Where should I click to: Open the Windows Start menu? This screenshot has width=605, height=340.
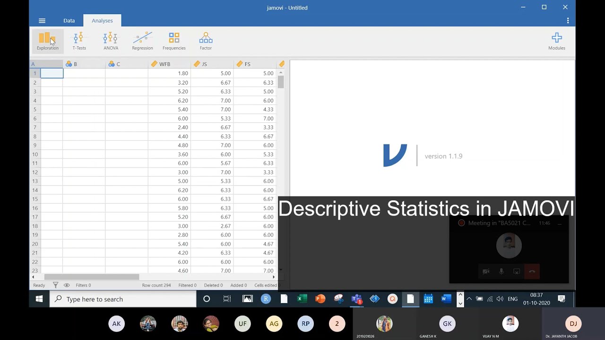(39, 299)
